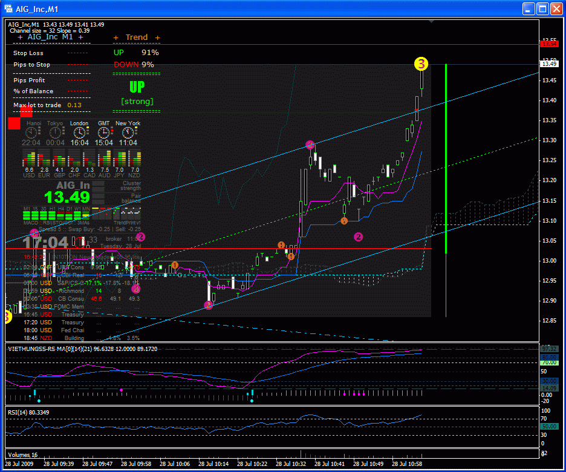
Task: Click the New York clock icon
Action: [x=128, y=133]
